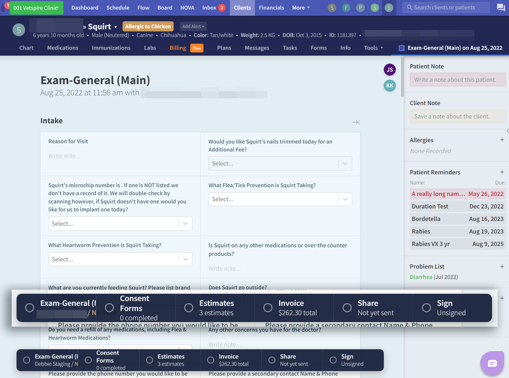Viewport: 509px width, 378px height.
Task: Open the chat messages icon in top bar
Action: (500, 7)
